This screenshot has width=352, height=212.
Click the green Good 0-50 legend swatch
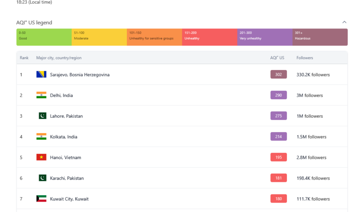point(44,37)
